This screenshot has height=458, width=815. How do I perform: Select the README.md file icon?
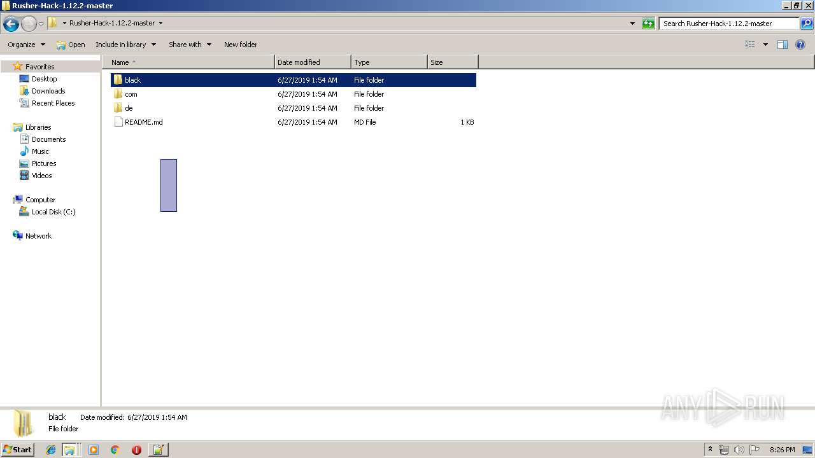click(118, 122)
